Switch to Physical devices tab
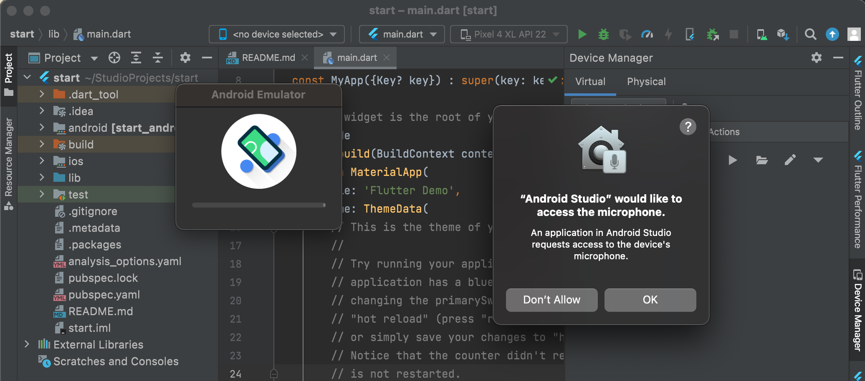This screenshot has width=865, height=381. point(646,82)
